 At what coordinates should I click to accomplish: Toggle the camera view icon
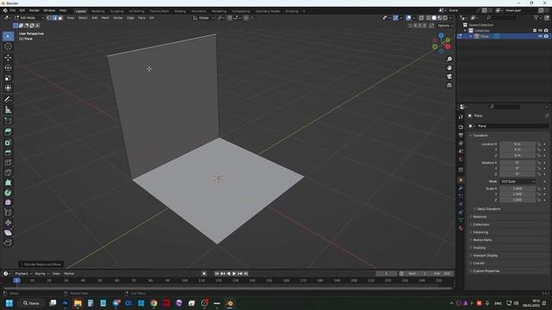tap(449, 77)
